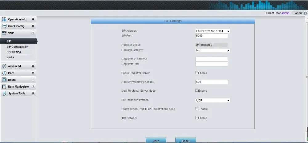
Task: Click the Num Manipulate icon
Action: (4, 86)
